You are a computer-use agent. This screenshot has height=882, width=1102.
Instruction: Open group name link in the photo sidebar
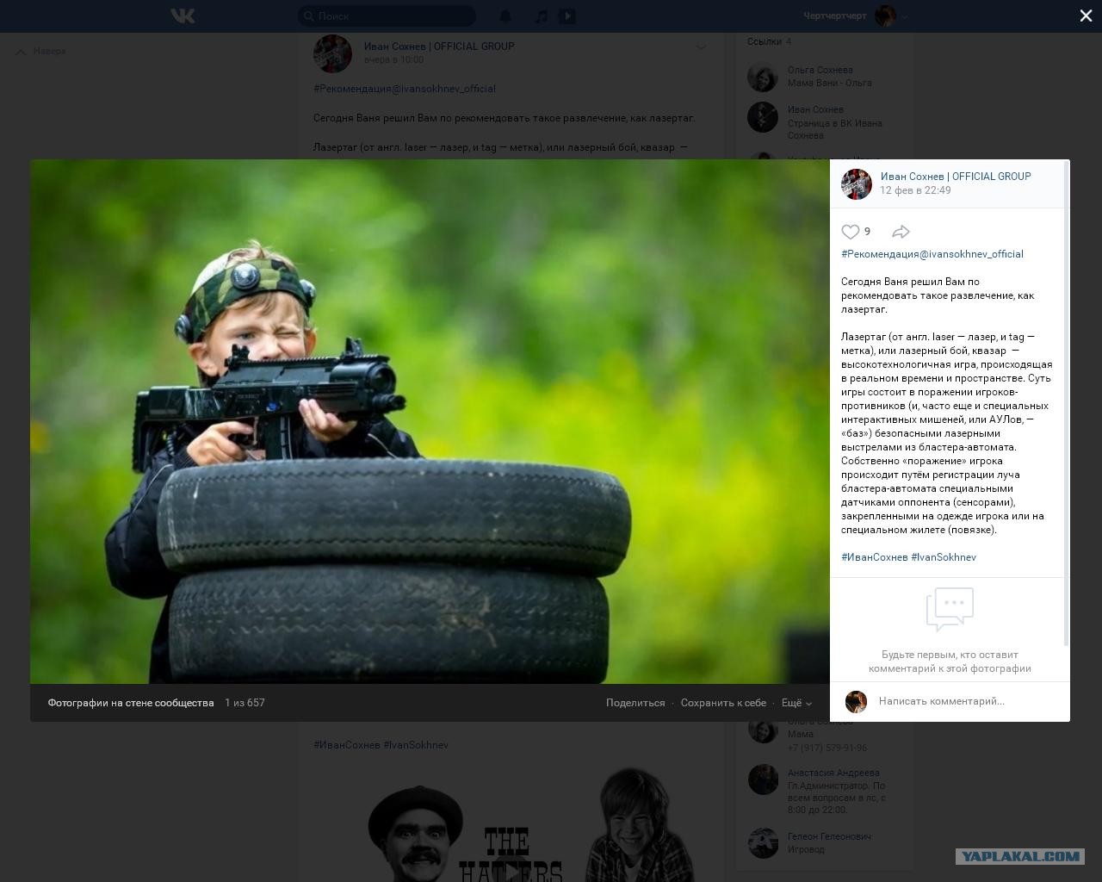(x=956, y=177)
